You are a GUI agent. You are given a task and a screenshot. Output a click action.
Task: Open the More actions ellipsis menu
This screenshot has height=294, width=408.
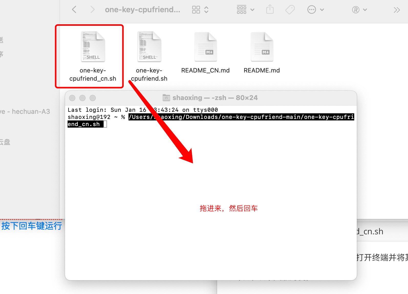(312, 10)
